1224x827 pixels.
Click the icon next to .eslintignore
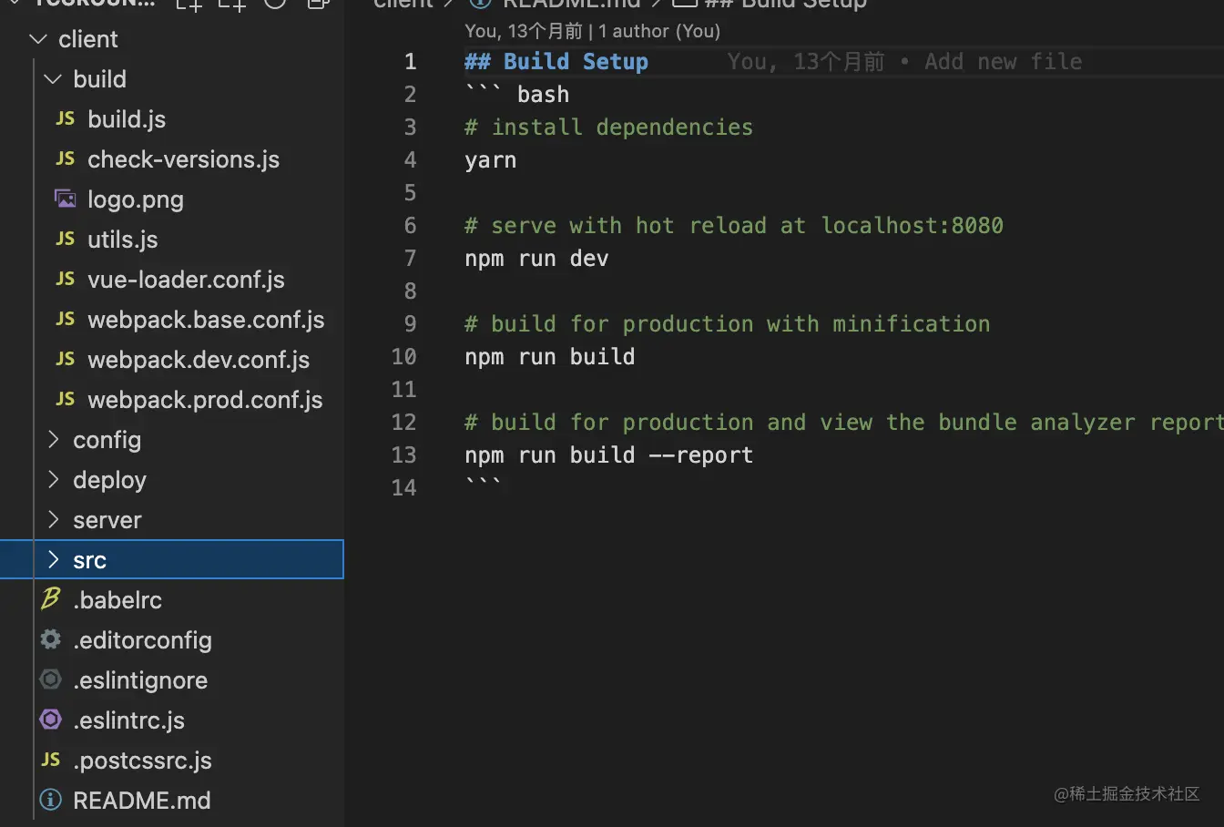click(51, 679)
